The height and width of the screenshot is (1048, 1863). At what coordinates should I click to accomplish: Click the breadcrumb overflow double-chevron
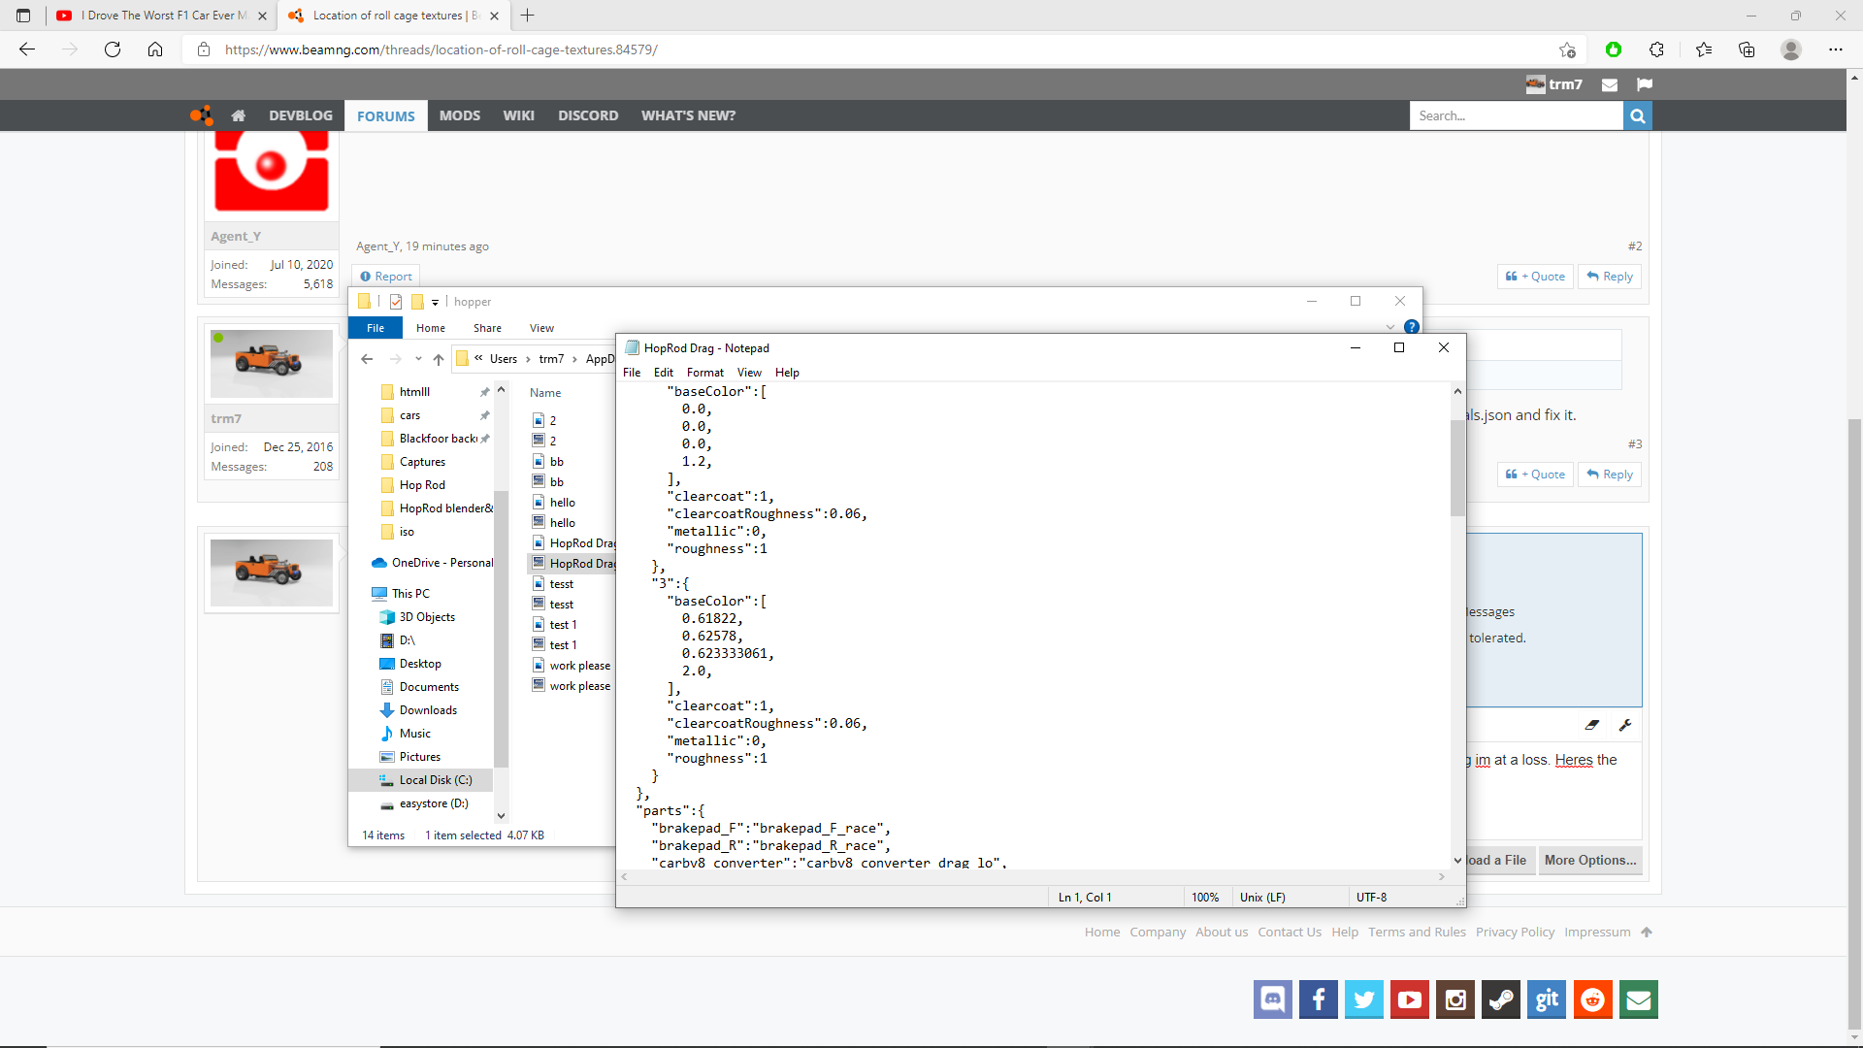point(478,358)
